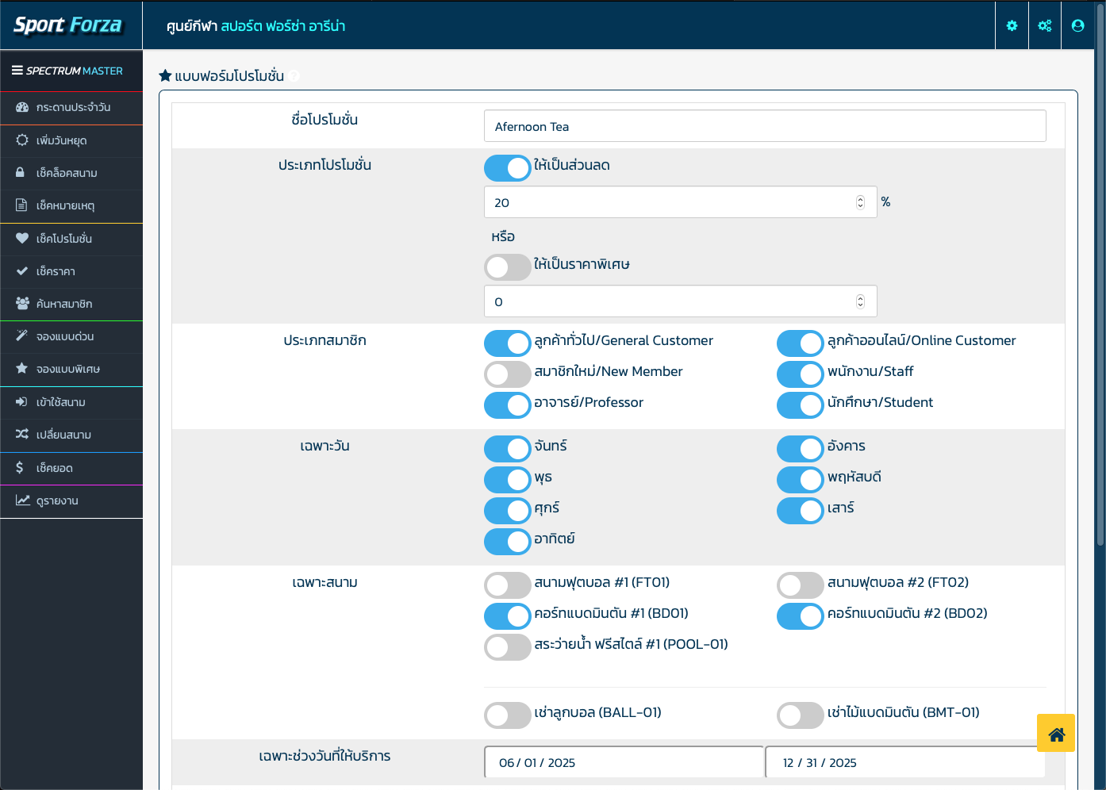
Task: Enable สนามฟุตบอล #1 (FT01) field toggle
Action: coord(508,585)
